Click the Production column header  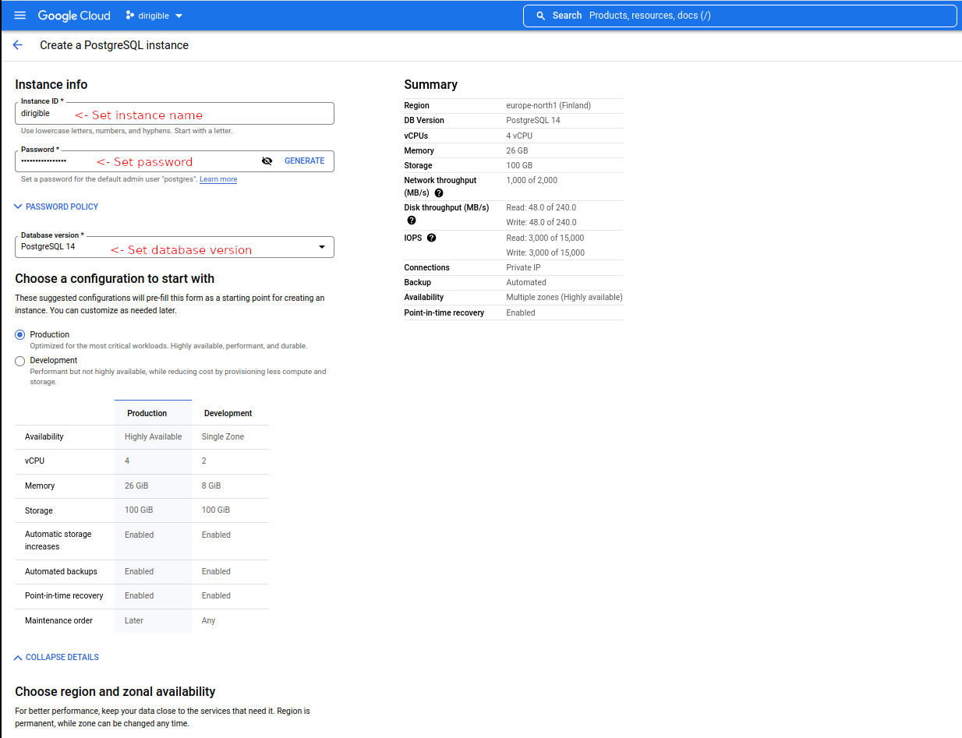[x=147, y=413]
